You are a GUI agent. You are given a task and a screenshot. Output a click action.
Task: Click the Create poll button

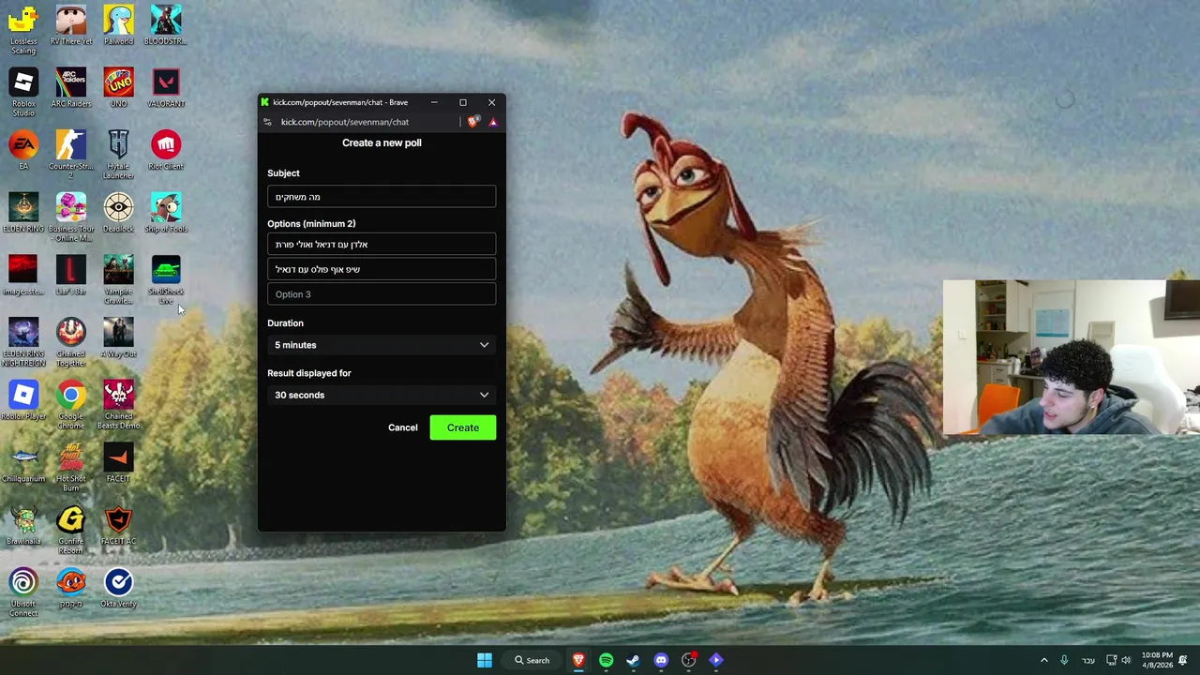tap(462, 427)
